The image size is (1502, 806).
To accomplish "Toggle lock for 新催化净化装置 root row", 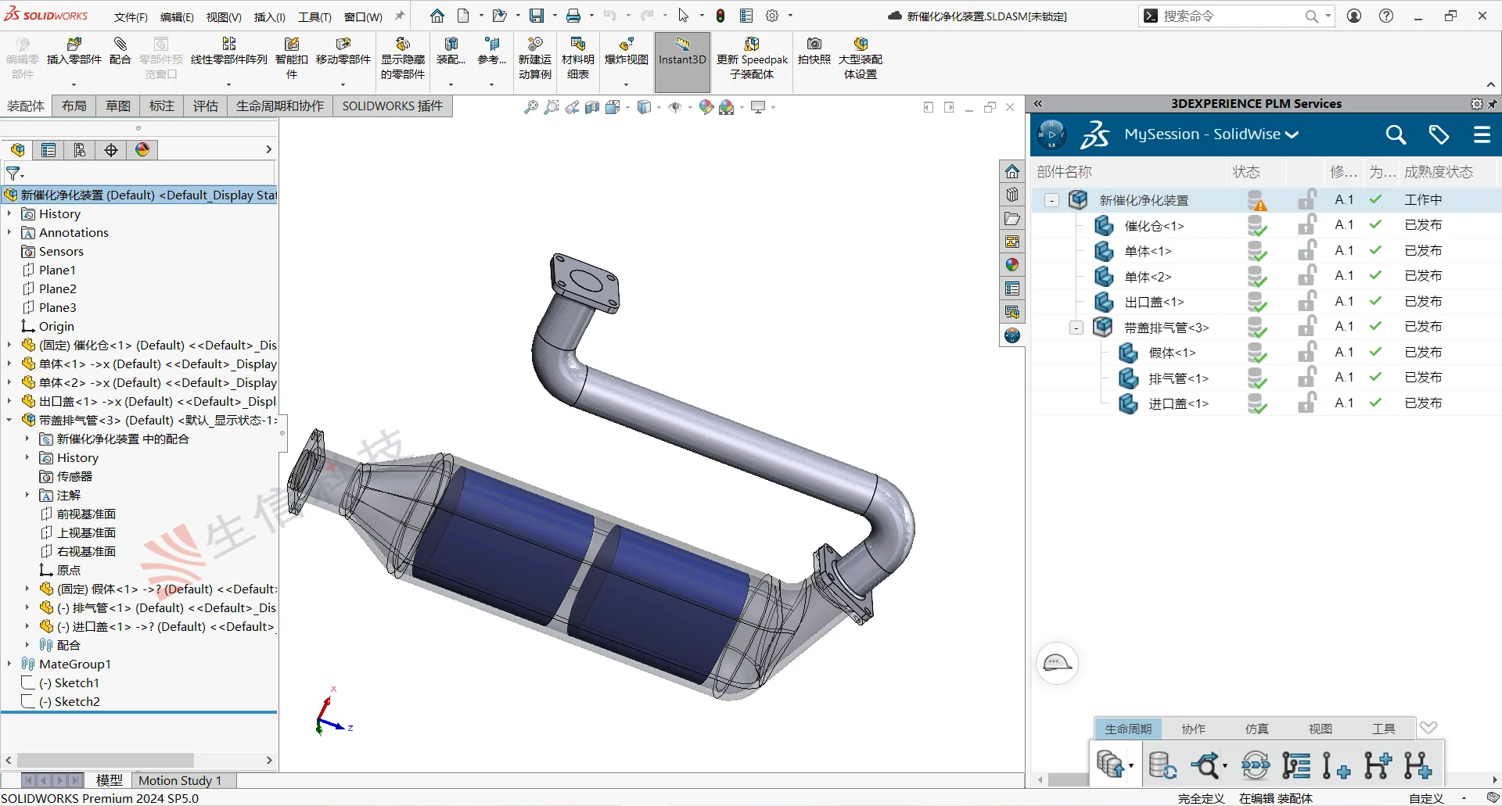I will (x=1306, y=200).
